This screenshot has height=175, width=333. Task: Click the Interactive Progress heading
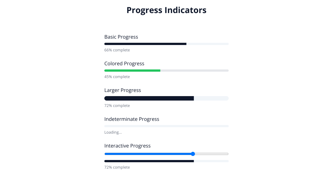pyautogui.click(x=127, y=146)
